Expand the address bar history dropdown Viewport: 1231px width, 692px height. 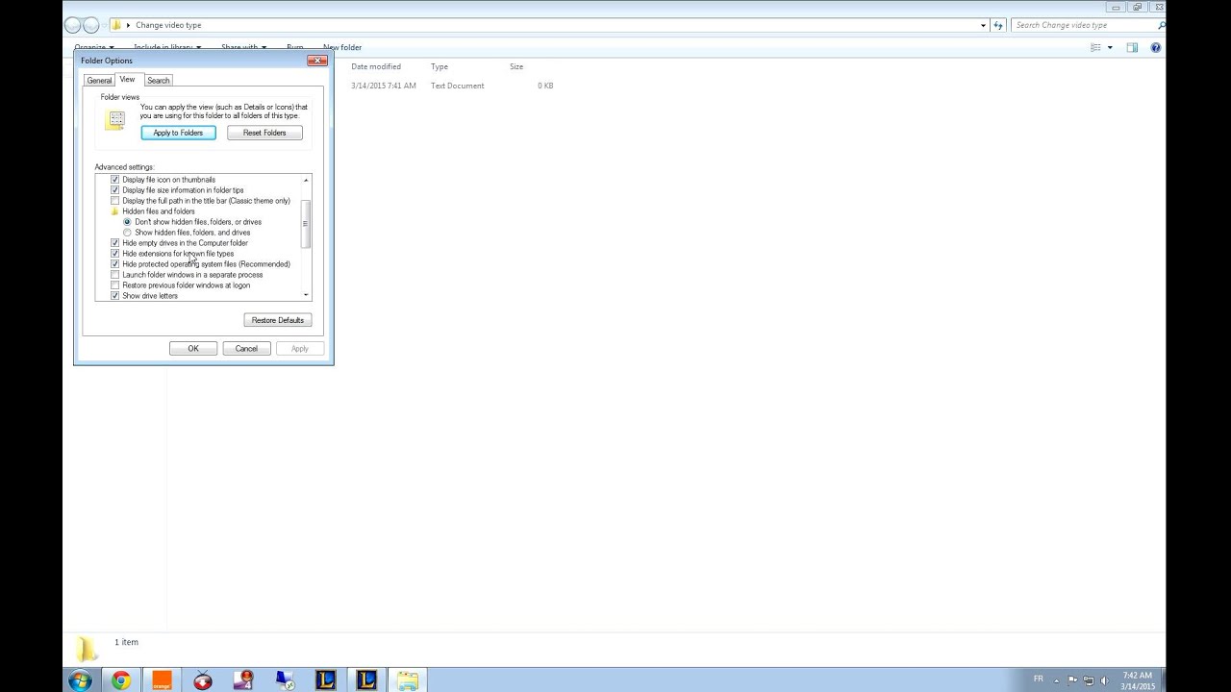point(982,24)
